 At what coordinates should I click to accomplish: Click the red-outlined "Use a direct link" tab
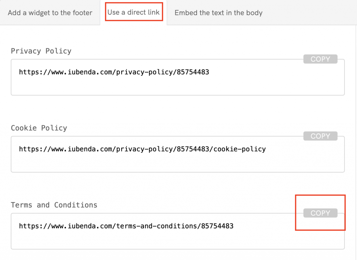click(134, 12)
